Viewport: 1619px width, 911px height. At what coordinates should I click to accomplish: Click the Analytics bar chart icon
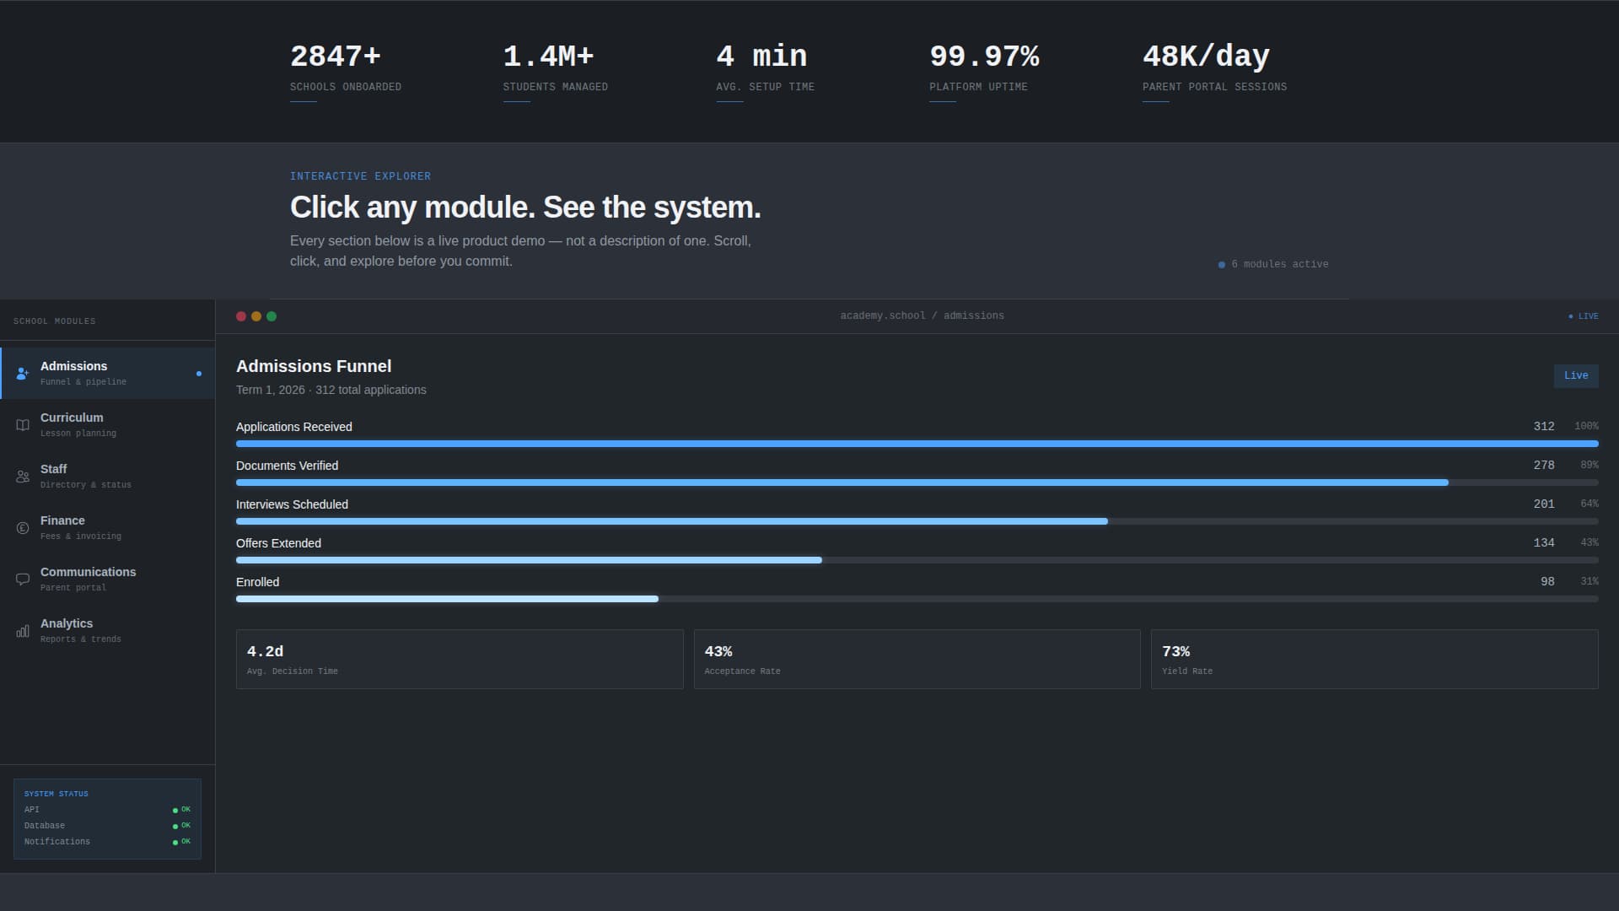(x=23, y=631)
